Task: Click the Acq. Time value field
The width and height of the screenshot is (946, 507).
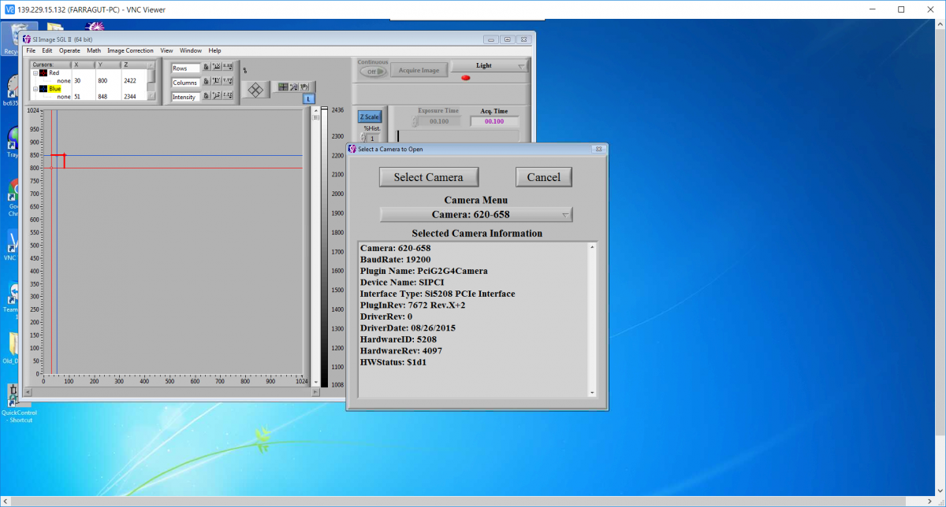Action: pos(494,121)
